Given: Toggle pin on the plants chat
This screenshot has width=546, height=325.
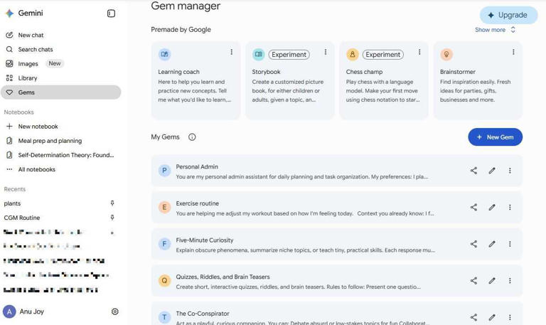Looking at the screenshot, I should [x=112, y=203].
